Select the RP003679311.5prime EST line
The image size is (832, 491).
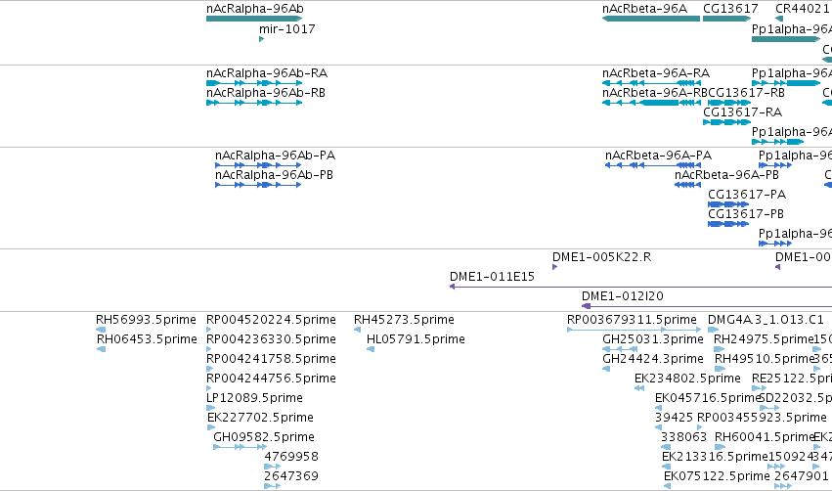635,330
